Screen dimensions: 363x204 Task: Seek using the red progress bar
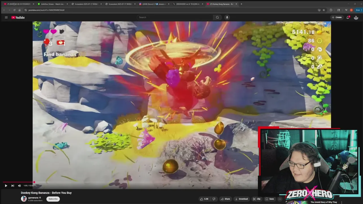(18, 182)
